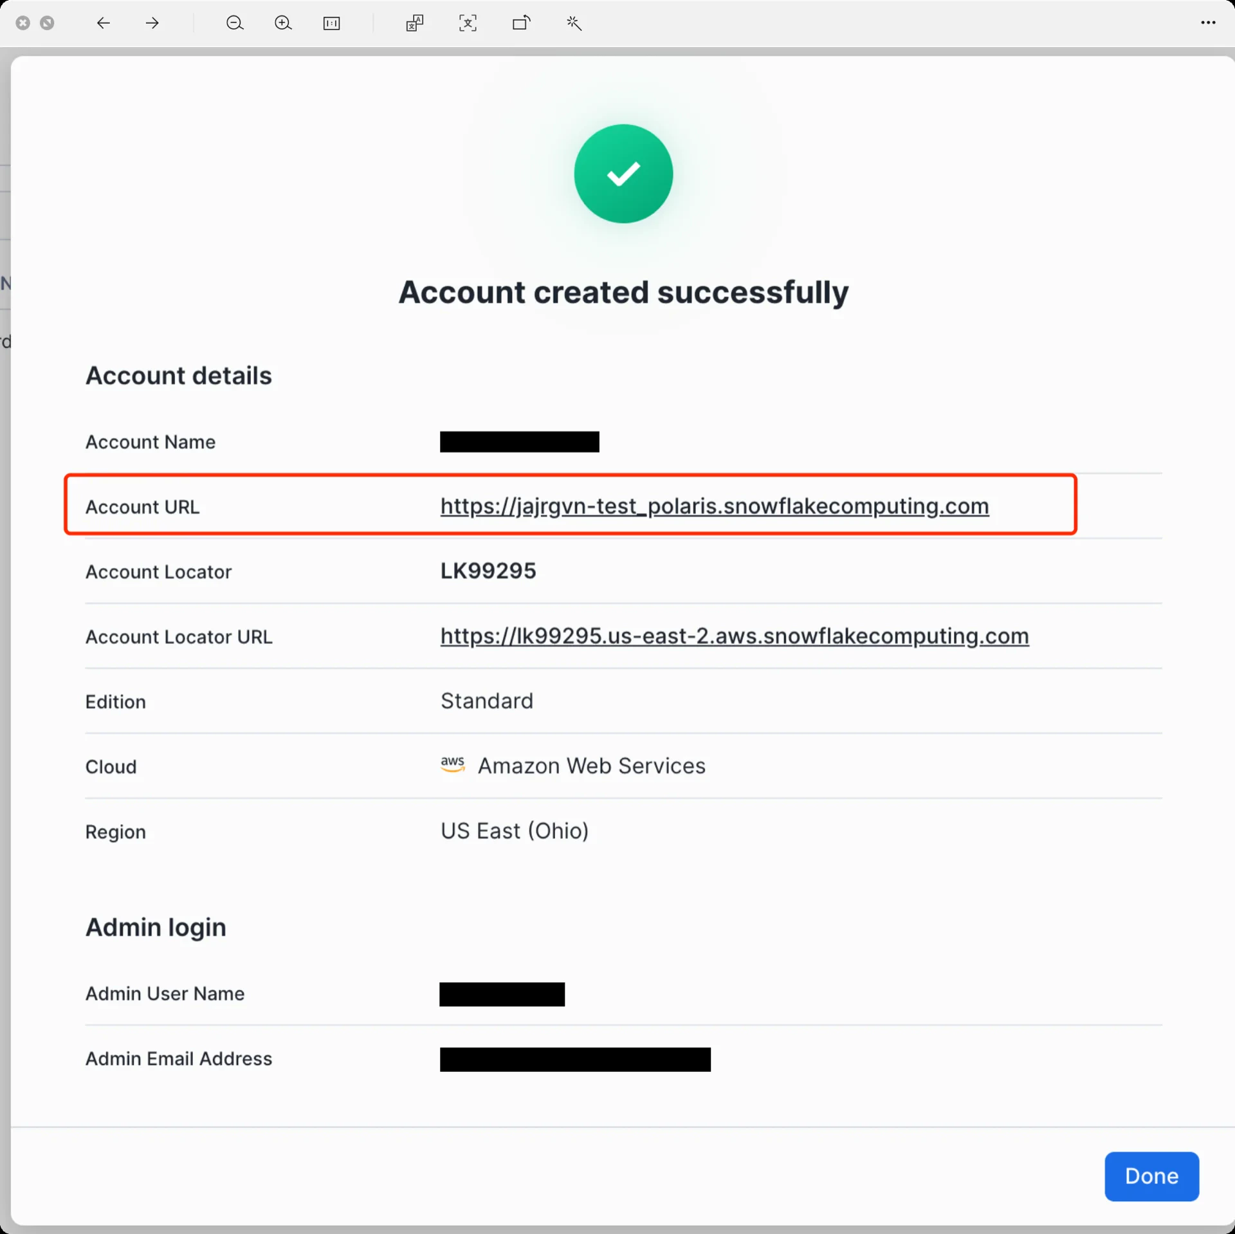Click the Account Locator URL label
This screenshot has height=1234, width=1235.
179,637
